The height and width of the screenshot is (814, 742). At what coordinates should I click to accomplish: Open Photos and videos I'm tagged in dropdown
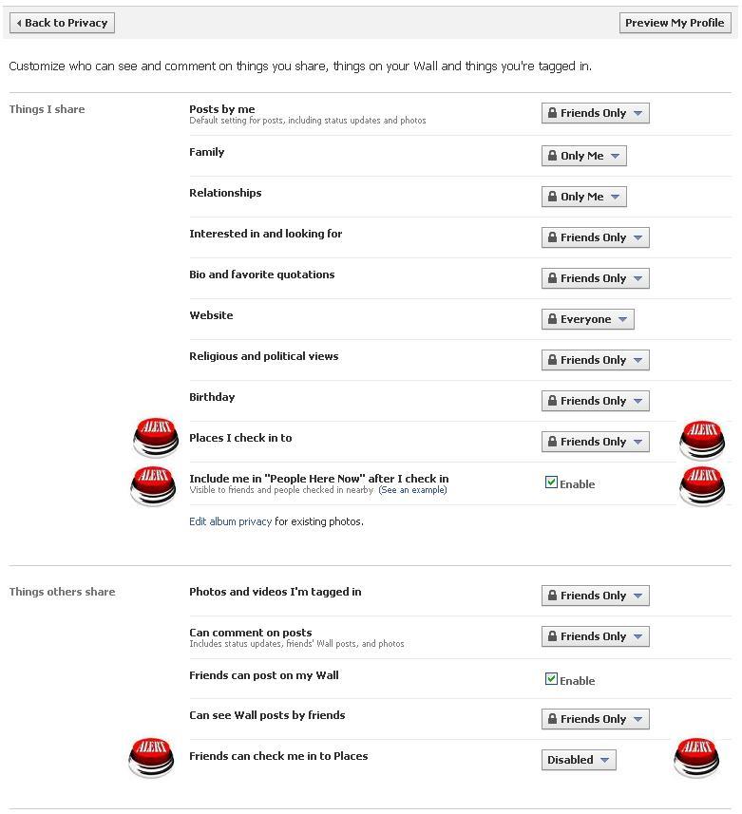coord(595,596)
